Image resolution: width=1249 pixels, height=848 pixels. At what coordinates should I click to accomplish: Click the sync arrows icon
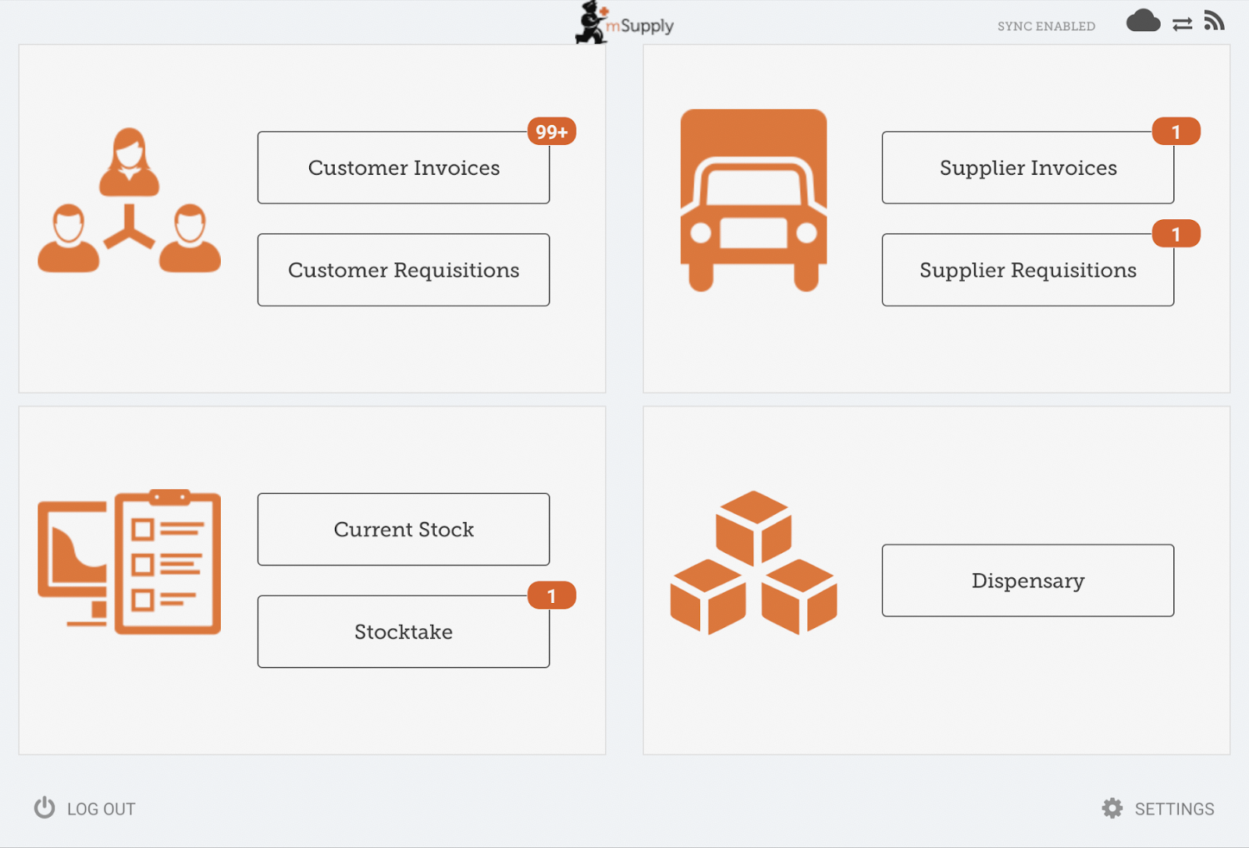pyautogui.click(x=1182, y=24)
